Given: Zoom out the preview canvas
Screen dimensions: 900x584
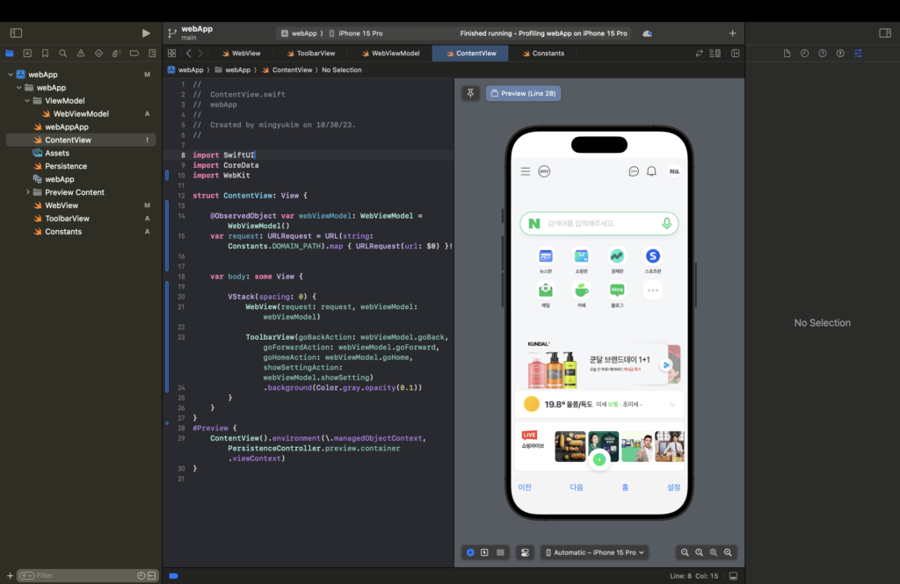Looking at the screenshot, I should pyautogui.click(x=685, y=552).
